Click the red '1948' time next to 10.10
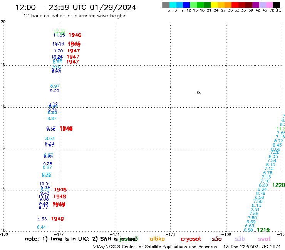Image resolution: width=285 pixels, height=250 pixels. pyautogui.click(x=60, y=197)
